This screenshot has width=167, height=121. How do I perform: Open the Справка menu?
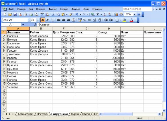(x=97, y=9)
